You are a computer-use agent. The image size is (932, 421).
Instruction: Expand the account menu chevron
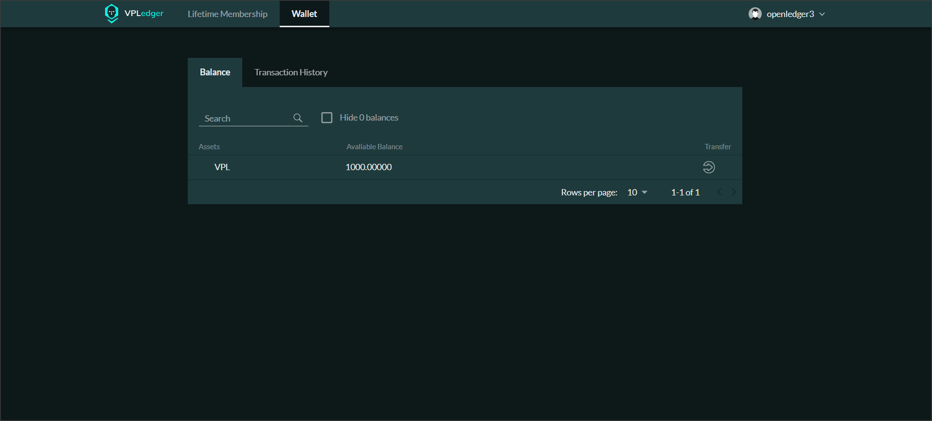click(x=822, y=14)
